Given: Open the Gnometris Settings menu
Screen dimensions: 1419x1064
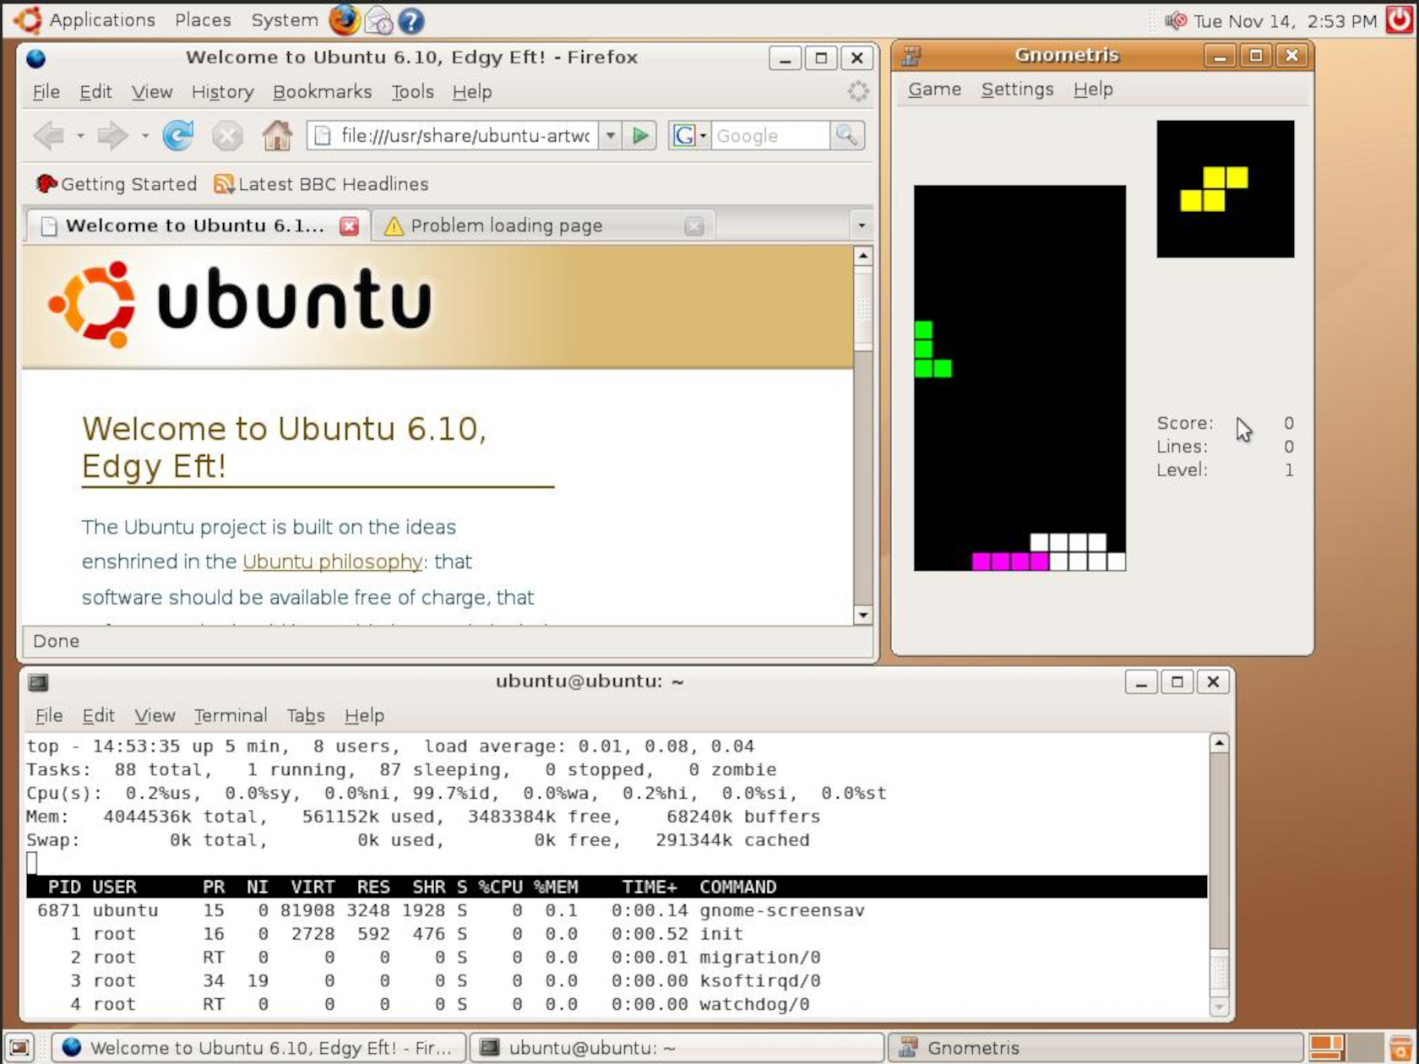Looking at the screenshot, I should pyautogui.click(x=1017, y=90).
